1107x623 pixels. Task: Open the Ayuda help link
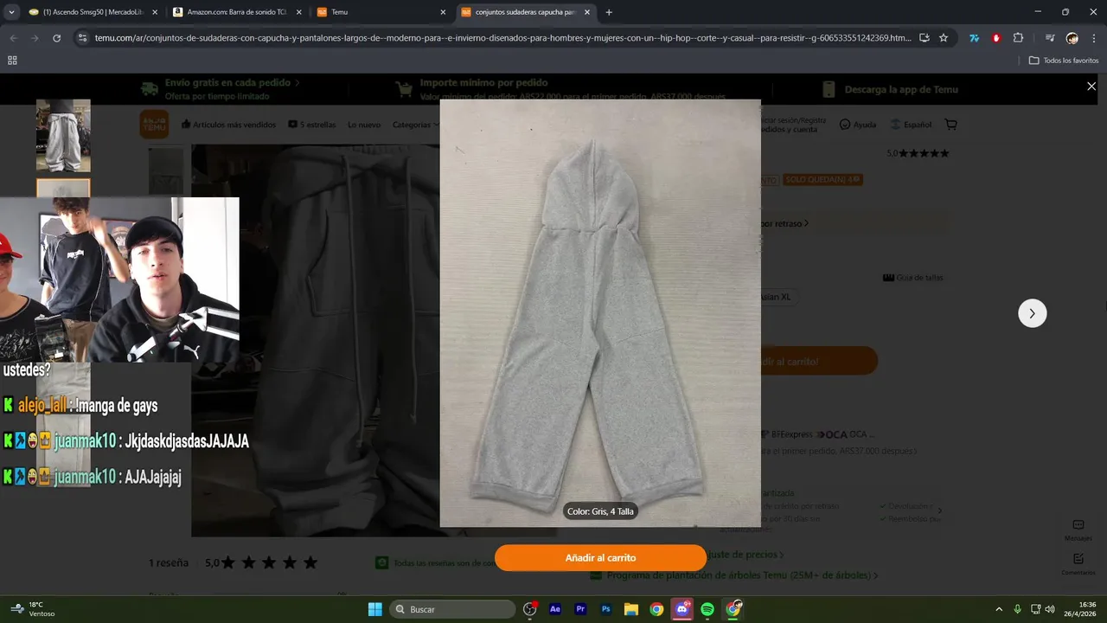pyautogui.click(x=858, y=125)
